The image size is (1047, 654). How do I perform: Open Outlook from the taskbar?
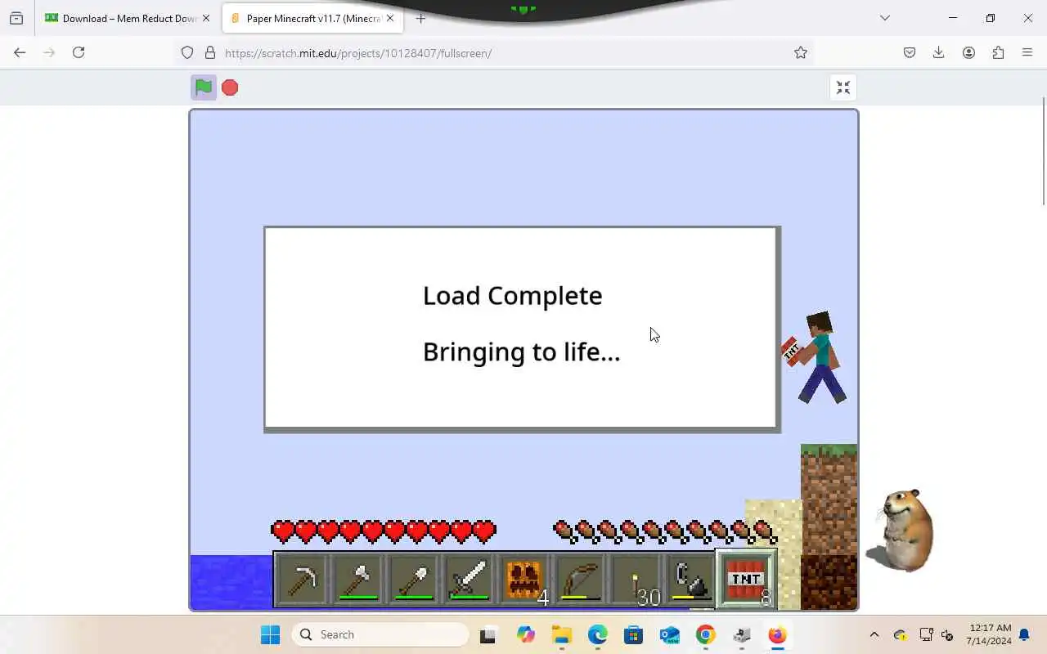point(669,634)
